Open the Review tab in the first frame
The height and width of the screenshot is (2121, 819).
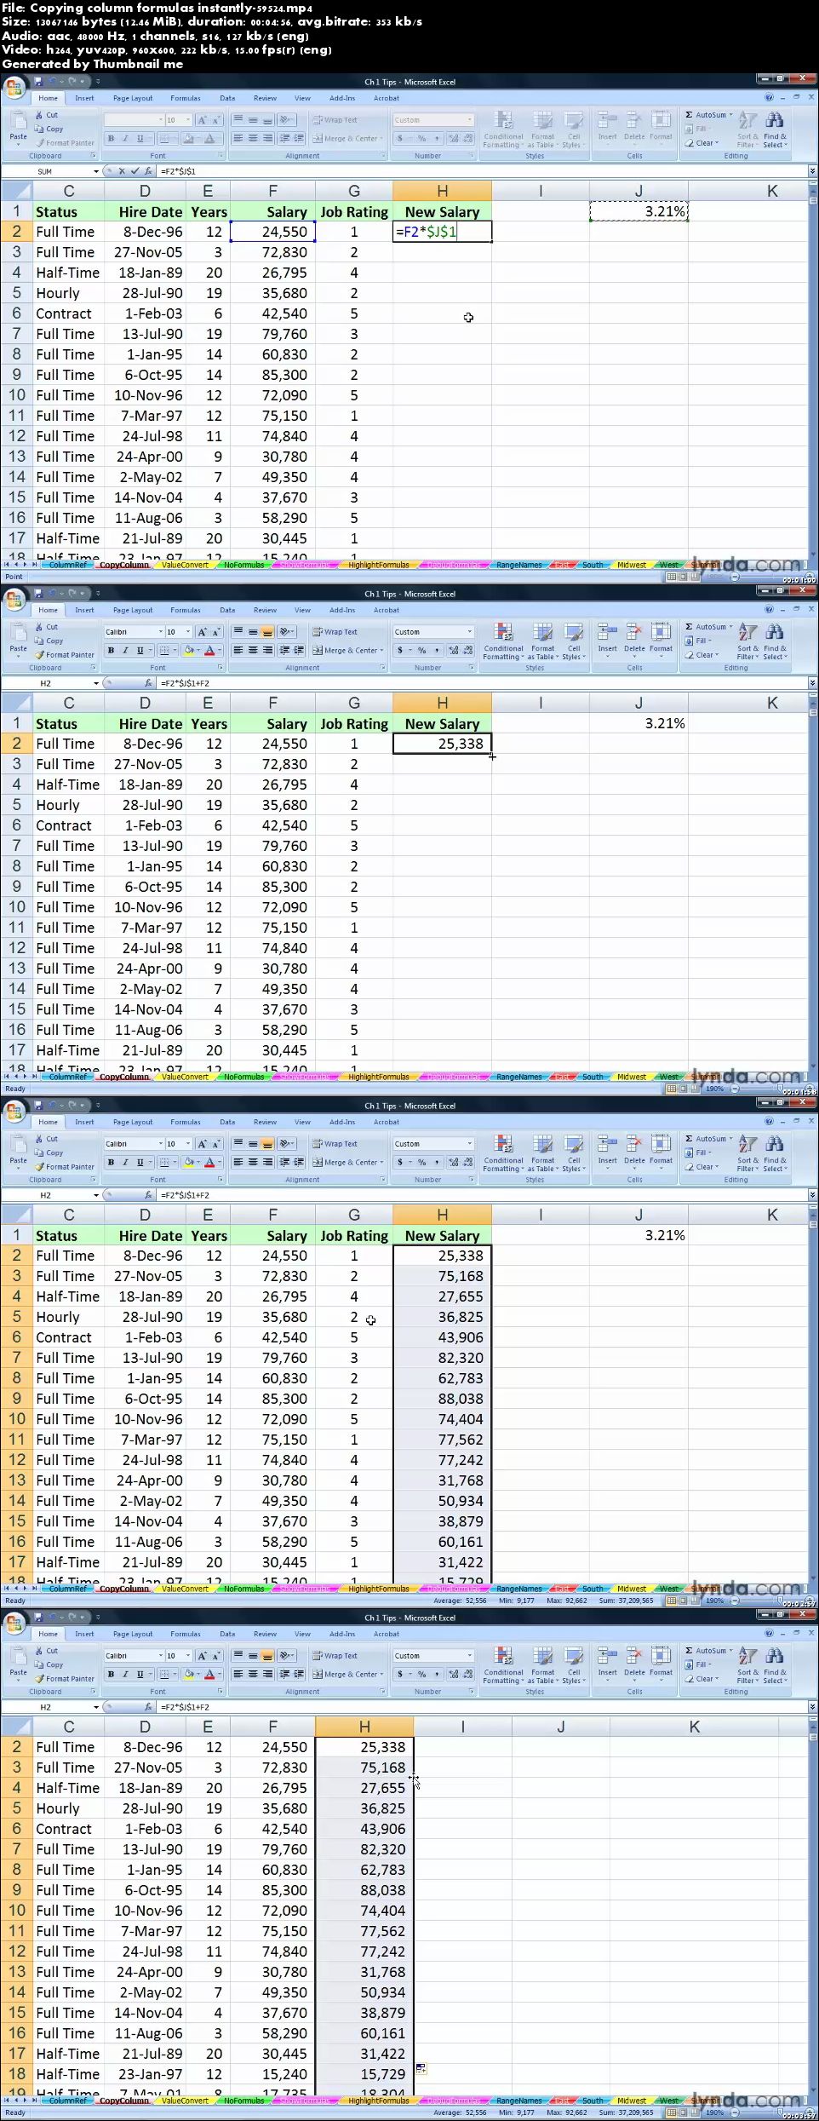pyautogui.click(x=265, y=98)
